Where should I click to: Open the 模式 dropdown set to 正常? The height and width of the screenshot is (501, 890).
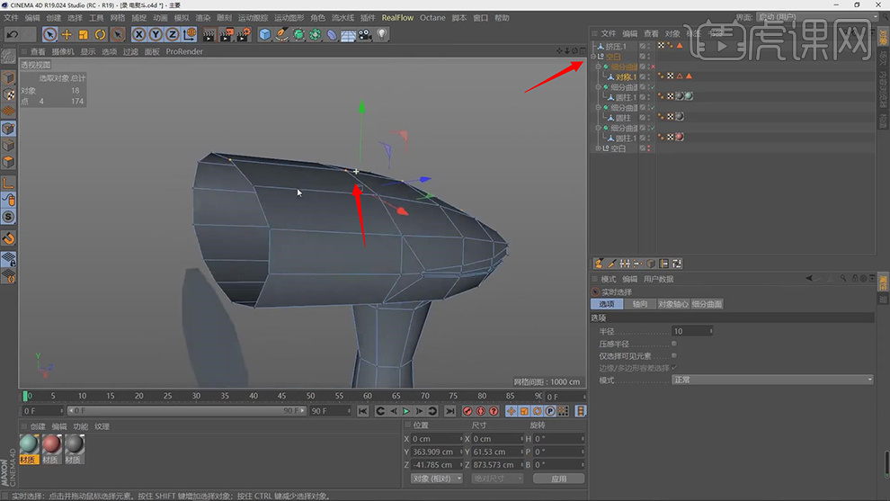pyautogui.click(x=772, y=380)
